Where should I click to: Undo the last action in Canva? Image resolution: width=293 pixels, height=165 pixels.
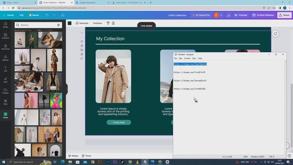(47, 15)
